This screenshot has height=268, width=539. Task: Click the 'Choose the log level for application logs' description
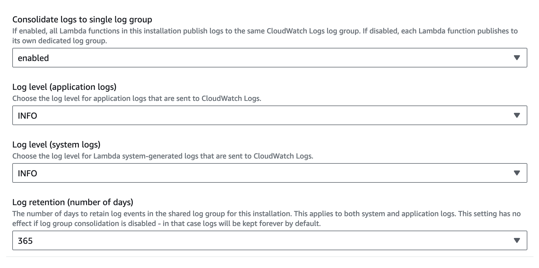[x=137, y=98]
